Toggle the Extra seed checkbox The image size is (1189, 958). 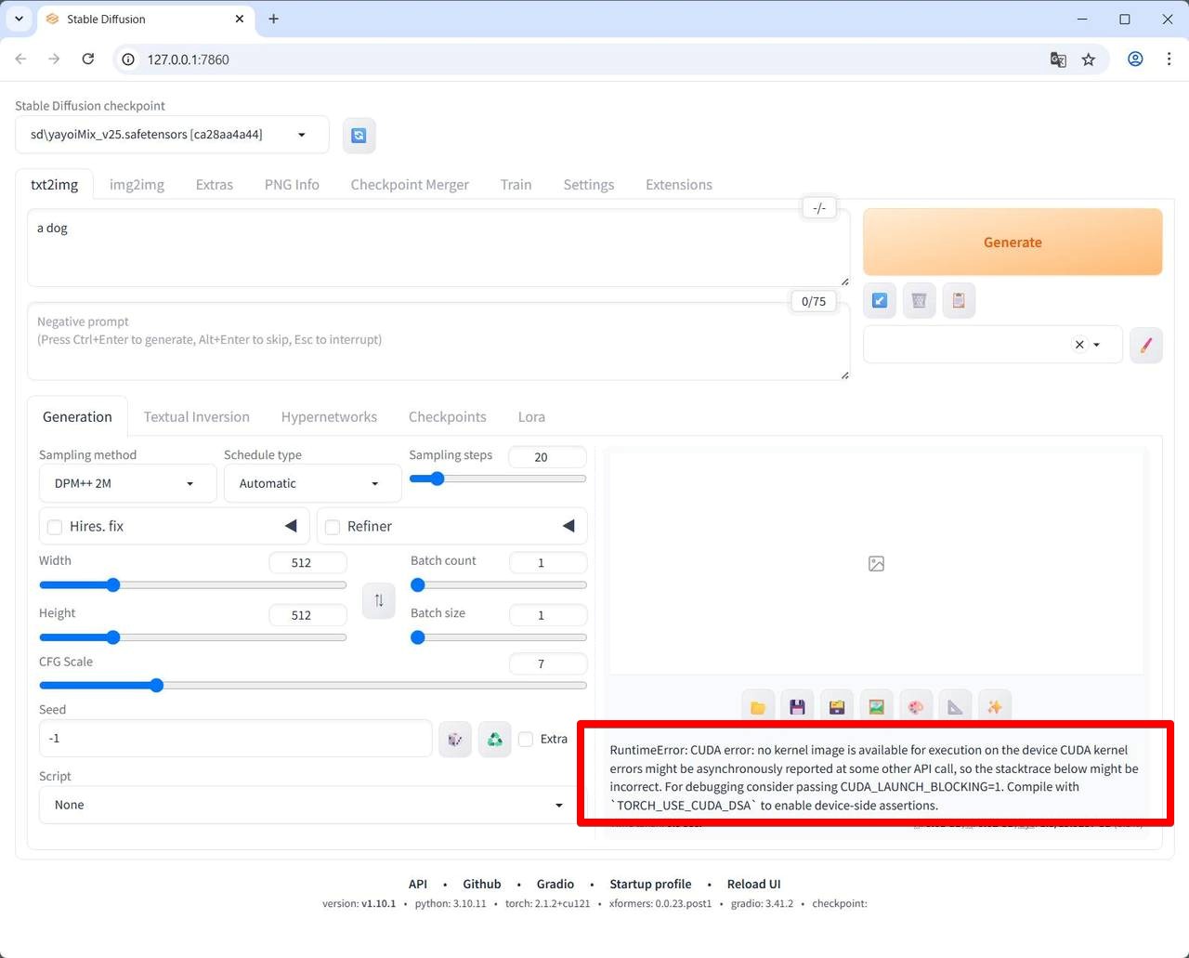coord(526,739)
